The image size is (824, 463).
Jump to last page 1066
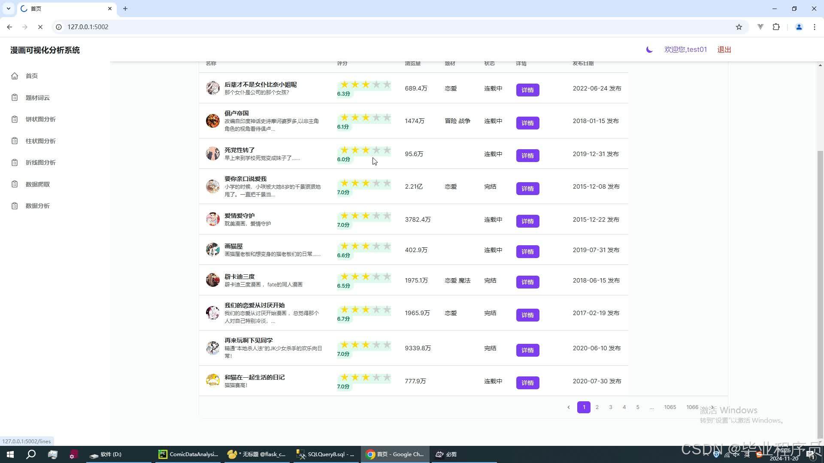click(x=692, y=407)
